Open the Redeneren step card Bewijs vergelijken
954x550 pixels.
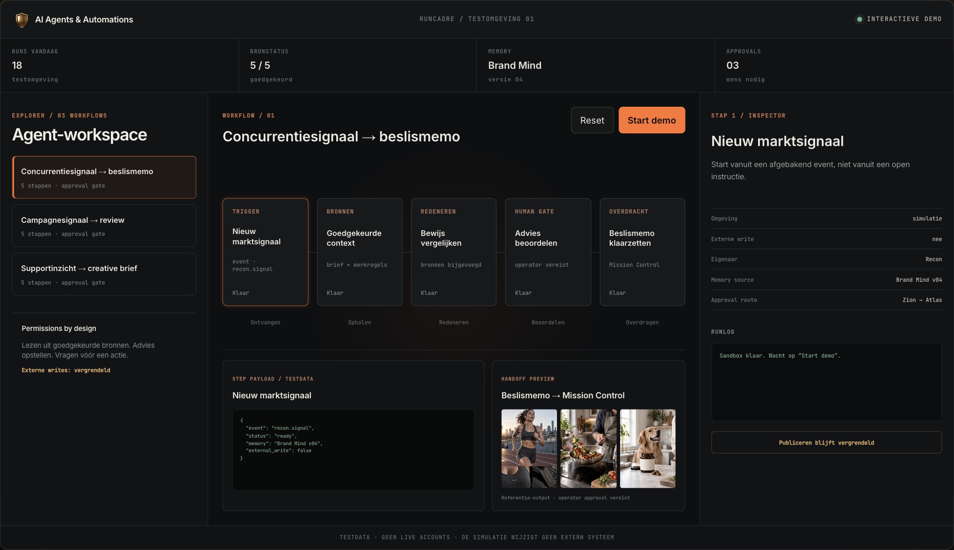(454, 252)
